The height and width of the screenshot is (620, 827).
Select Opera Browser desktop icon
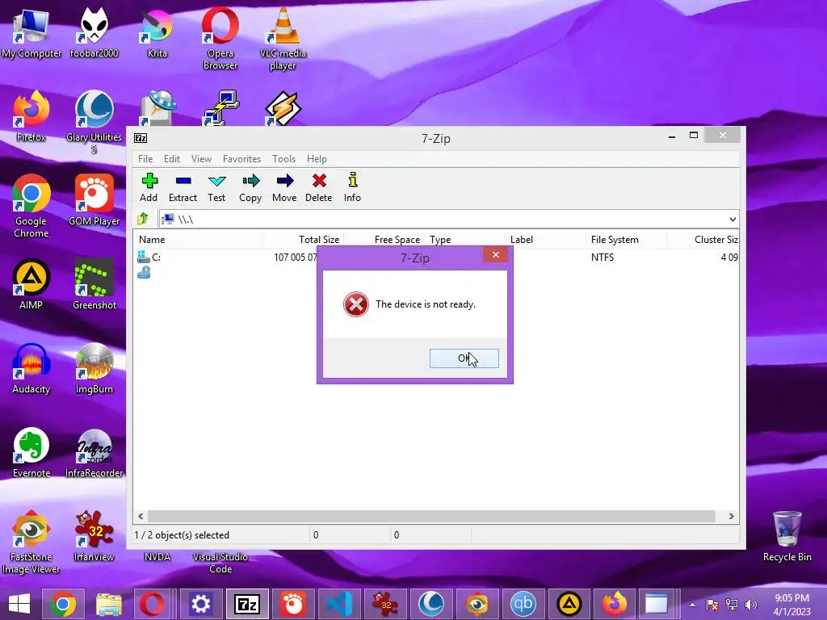point(220,39)
